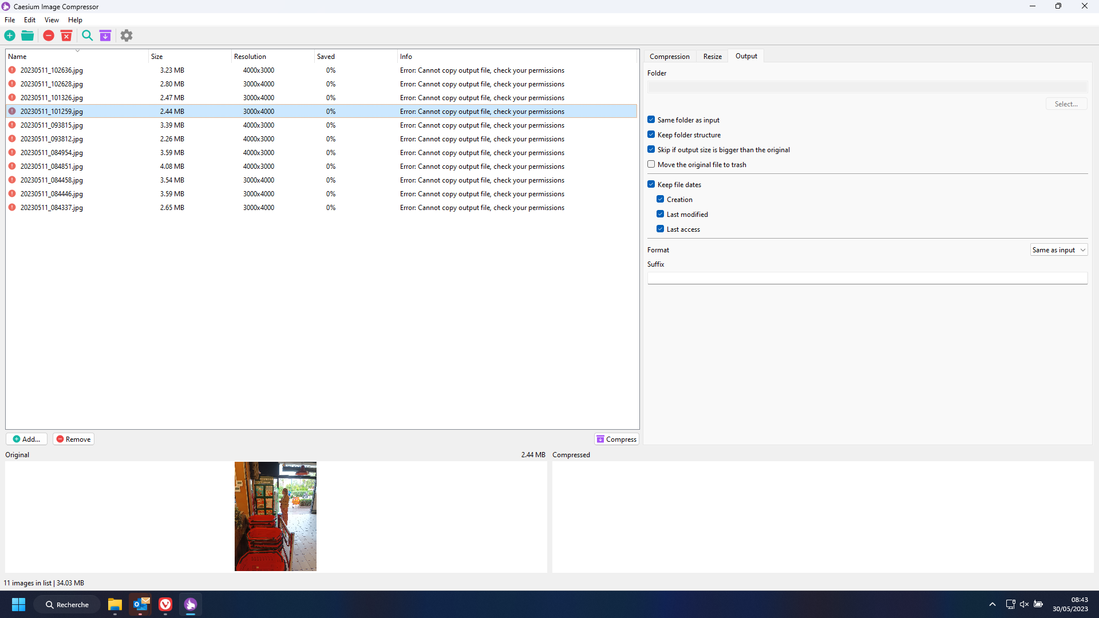Image resolution: width=1099 pixels, height=618 pixels.
Task: Uncheck Same folder as input
Action: pos(651,119)
